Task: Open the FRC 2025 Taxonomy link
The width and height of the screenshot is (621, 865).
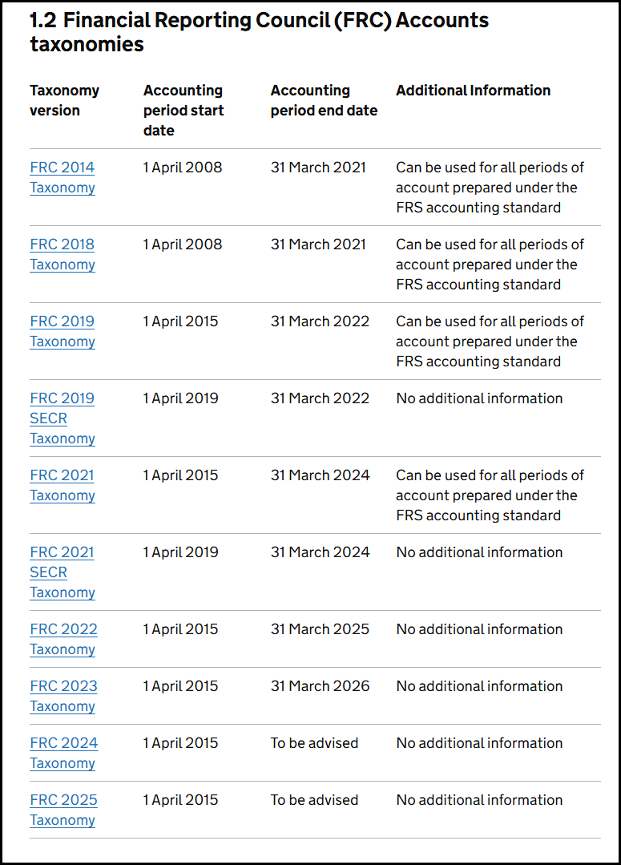Action: (63, 810)
